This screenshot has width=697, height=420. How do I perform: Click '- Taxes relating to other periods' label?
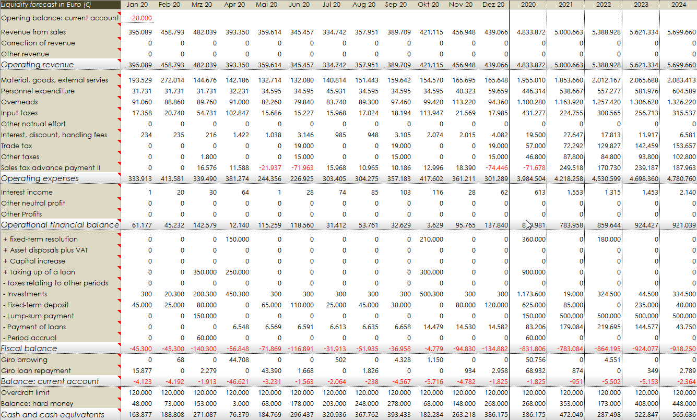pyautogui.click(x=55, y=283)
